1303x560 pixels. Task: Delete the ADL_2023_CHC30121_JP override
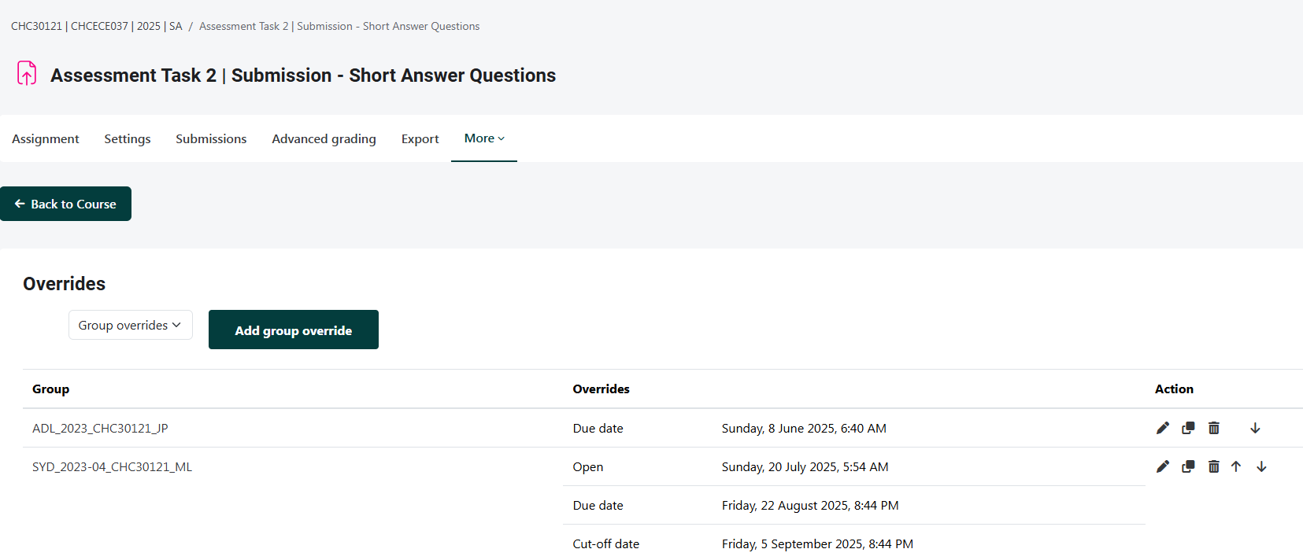click(1213, 428)
